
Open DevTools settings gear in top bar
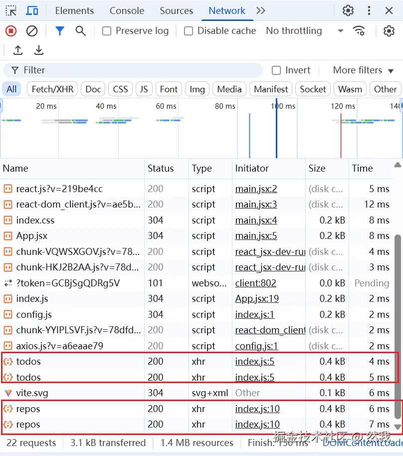click(x=348, y=11)
